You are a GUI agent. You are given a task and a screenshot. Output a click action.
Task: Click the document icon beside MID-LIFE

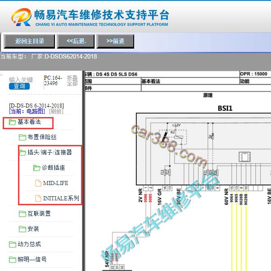pyautogui.click(x=38, y=183)
